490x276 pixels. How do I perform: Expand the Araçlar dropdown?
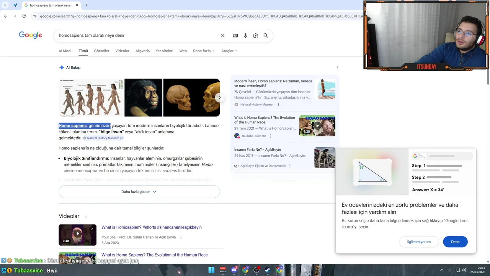coord(229,51)
